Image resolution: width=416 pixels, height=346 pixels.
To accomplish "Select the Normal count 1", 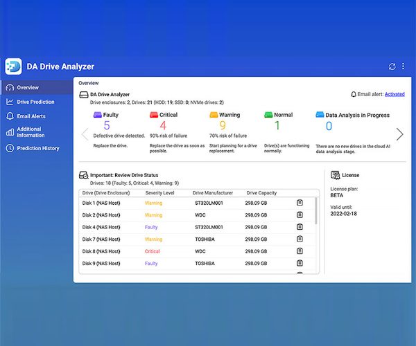I will 277,125.
